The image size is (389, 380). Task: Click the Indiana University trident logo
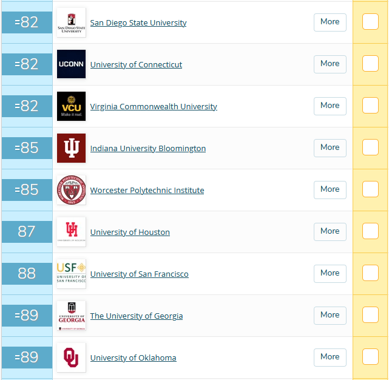point(71,148)
